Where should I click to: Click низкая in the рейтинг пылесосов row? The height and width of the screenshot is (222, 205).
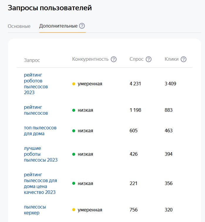click(85, 110)
